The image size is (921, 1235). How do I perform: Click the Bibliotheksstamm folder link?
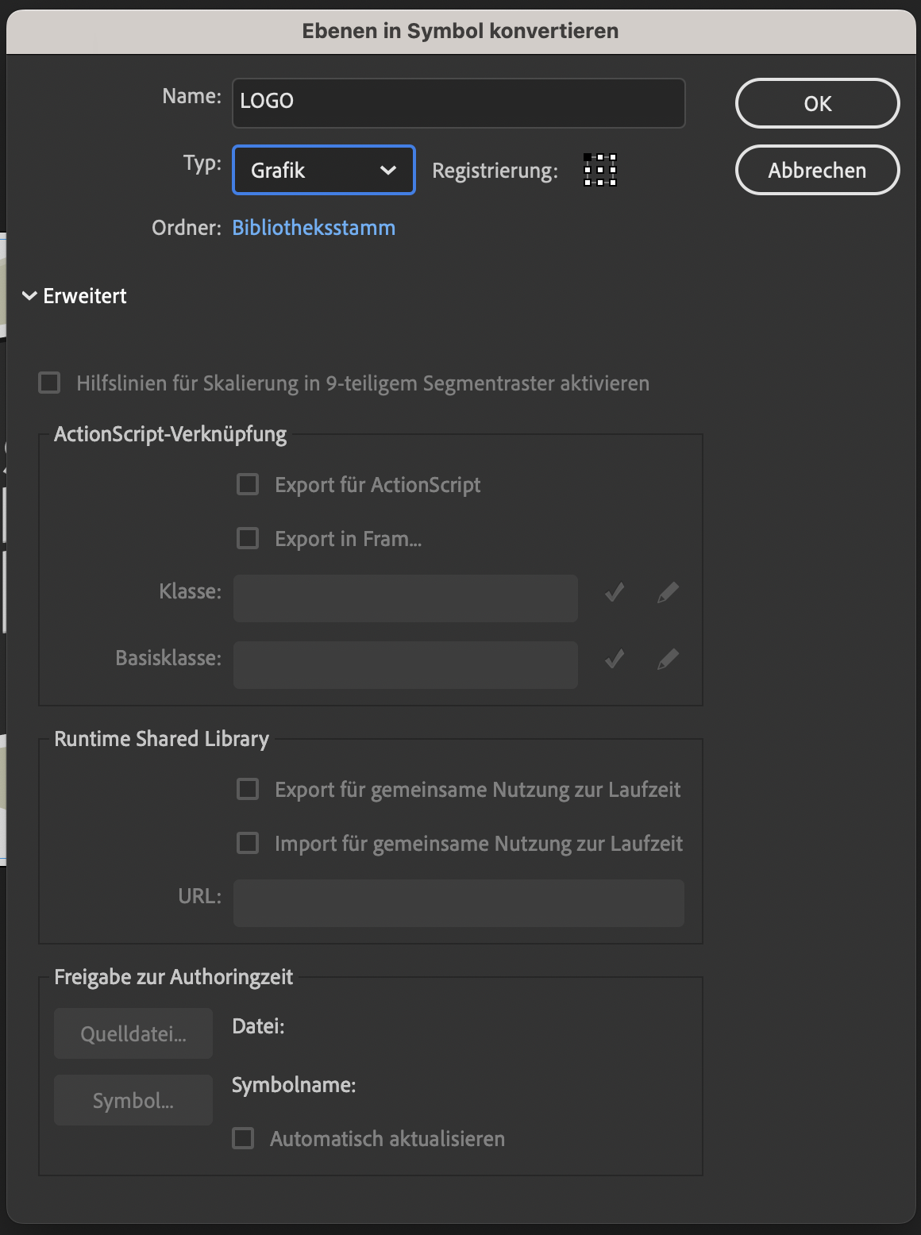[314, 228]
